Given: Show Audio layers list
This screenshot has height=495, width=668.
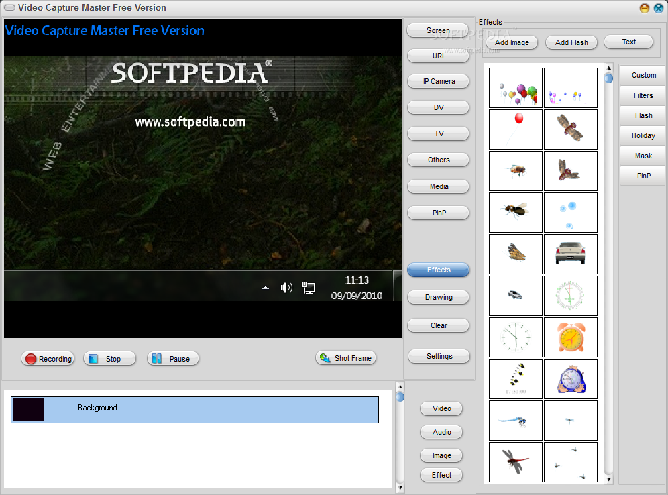Looking at the screenshot, I should point(441,432).
